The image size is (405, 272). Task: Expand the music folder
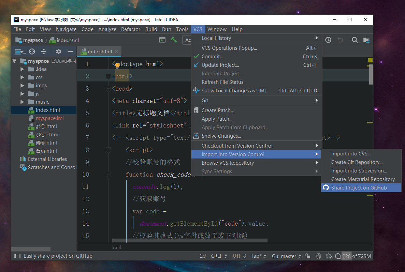point(22,102)
